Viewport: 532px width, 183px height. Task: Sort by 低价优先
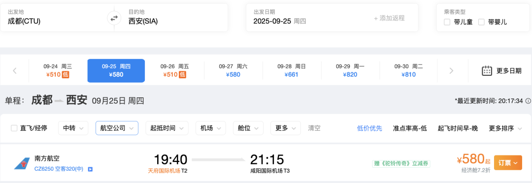point(369,128)
